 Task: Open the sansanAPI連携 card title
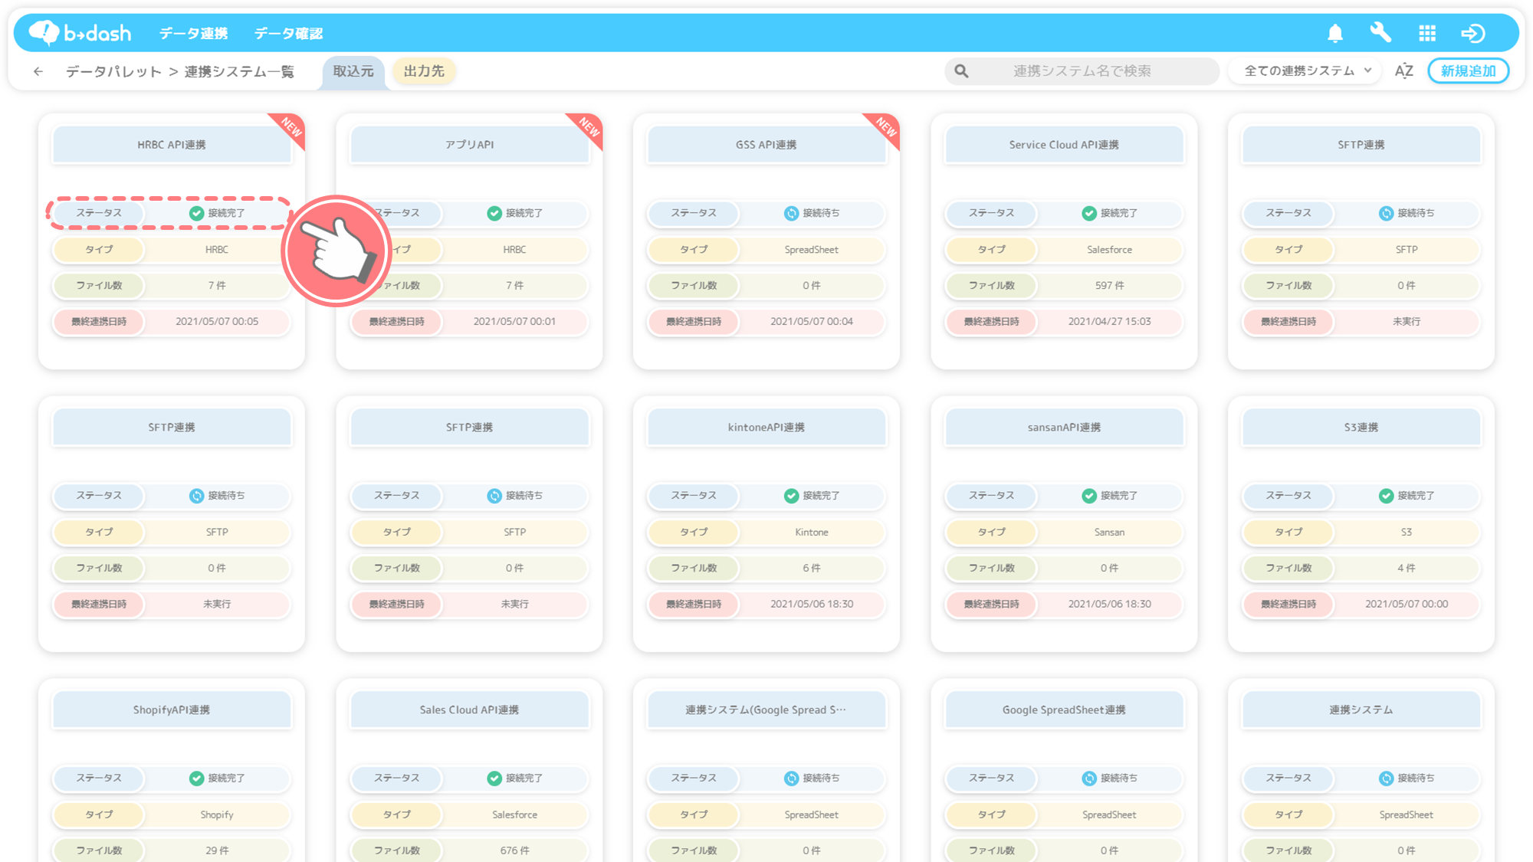click(1064, 428)
